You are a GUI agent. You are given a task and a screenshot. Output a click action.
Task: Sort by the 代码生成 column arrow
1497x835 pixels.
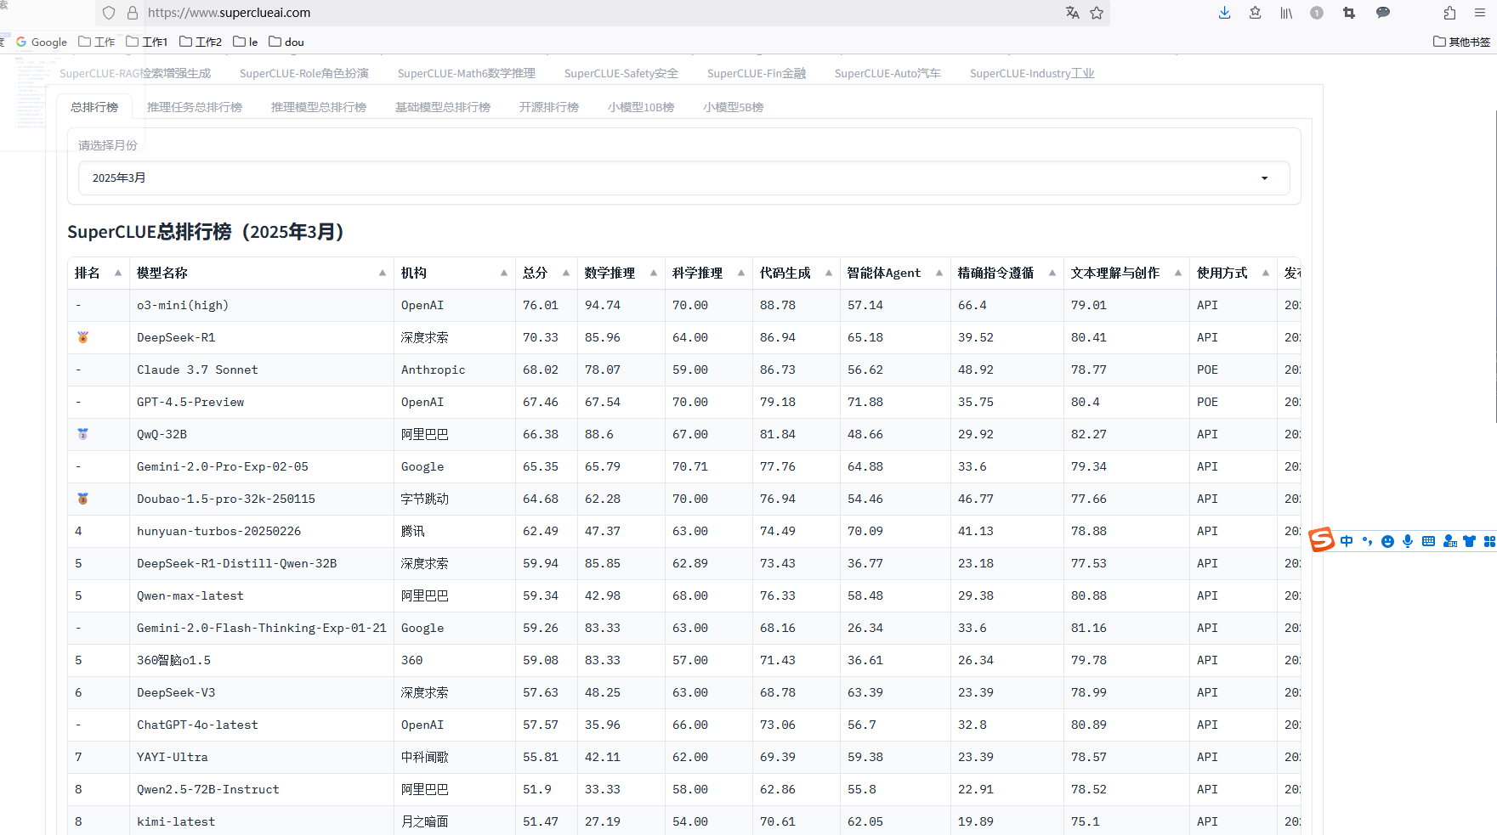(828, 274)
